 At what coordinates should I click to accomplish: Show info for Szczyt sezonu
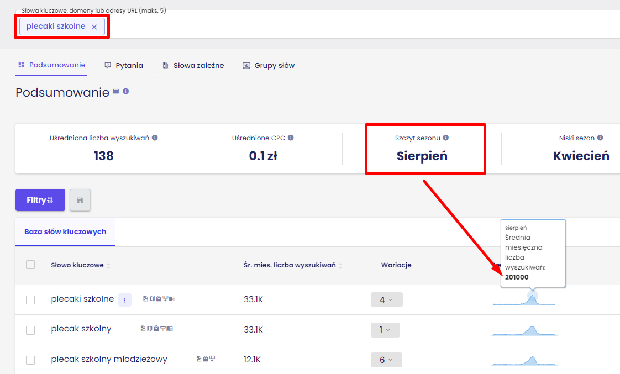coord(445,138)
